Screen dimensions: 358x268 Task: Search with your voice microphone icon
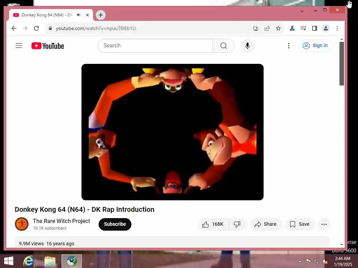click(x=247, y=46)
